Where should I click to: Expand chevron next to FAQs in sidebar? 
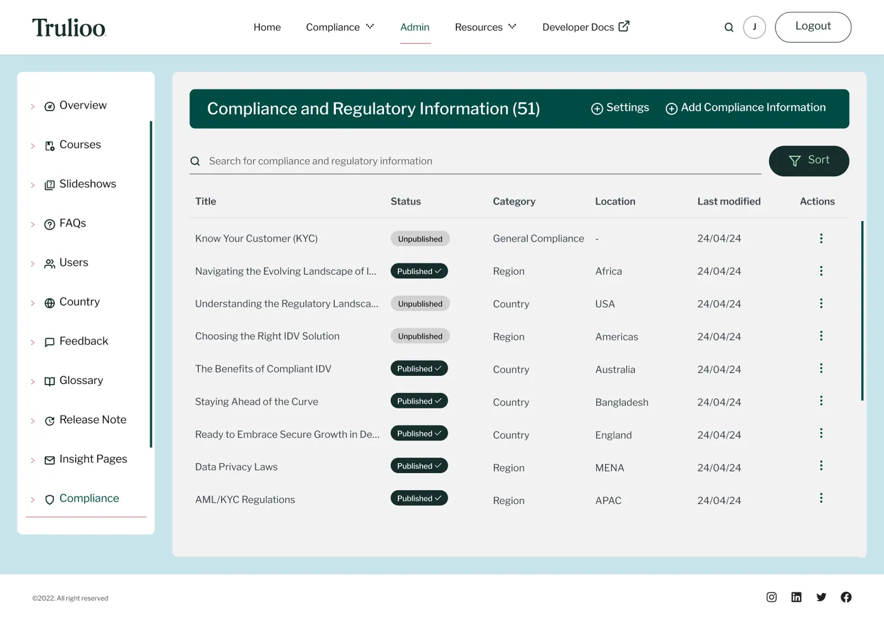tap(33, 224)
